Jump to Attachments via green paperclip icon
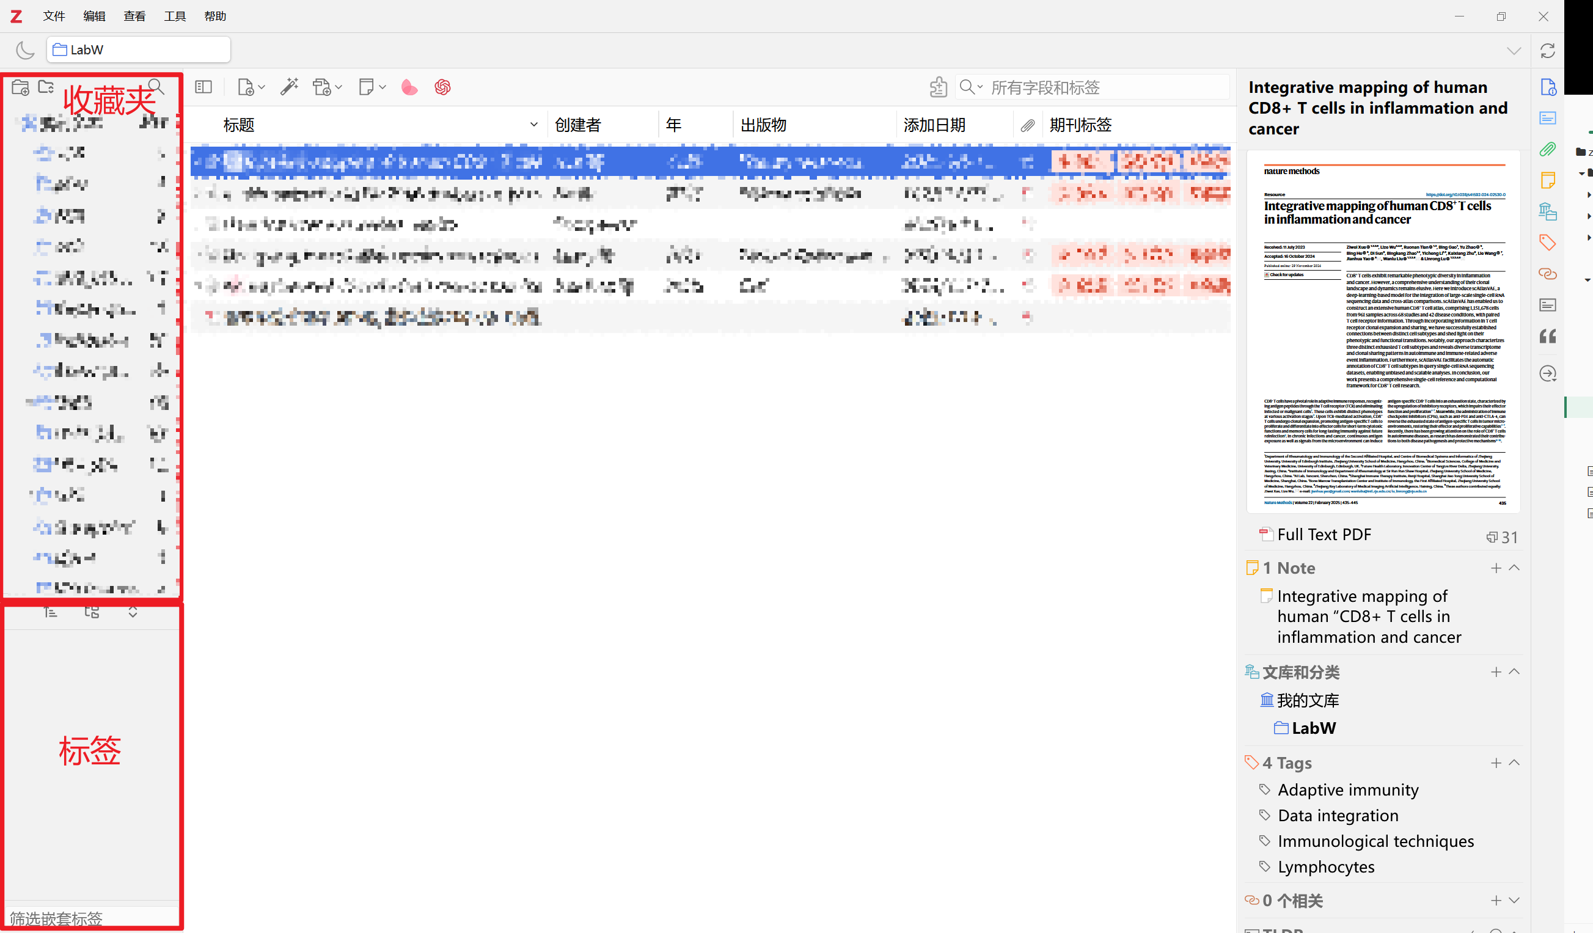1593x933 pixels. pos(1547,149)
